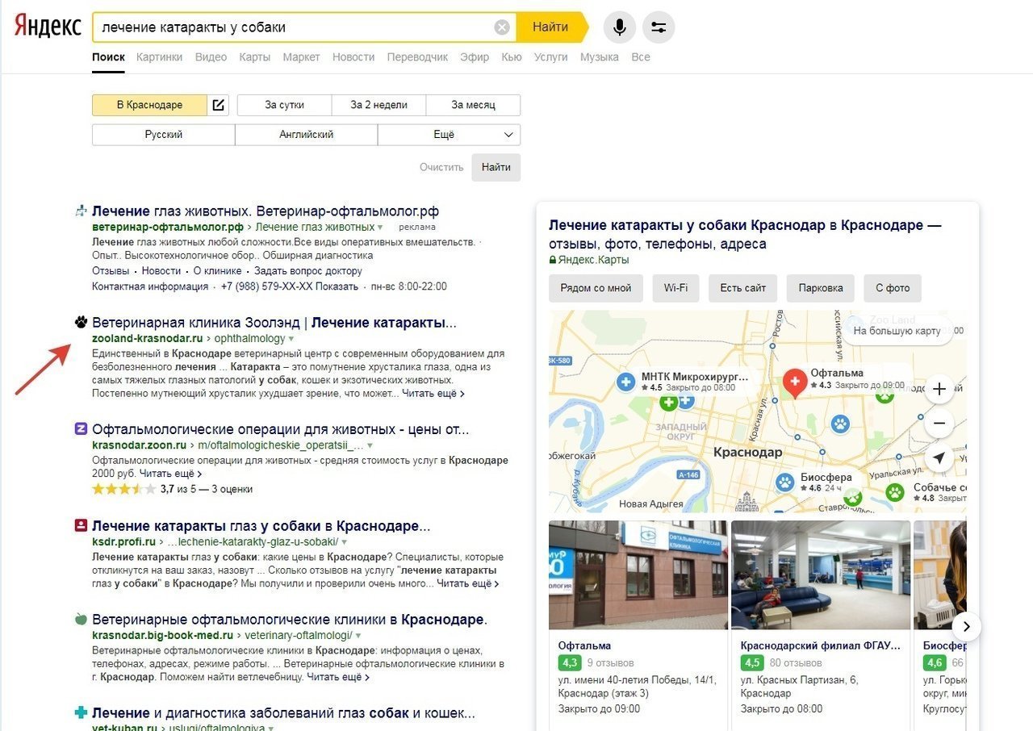Screen dimensions: 1033x731
Task: Click the vet-kuban teal cross favicon
Action: [81, 713]
